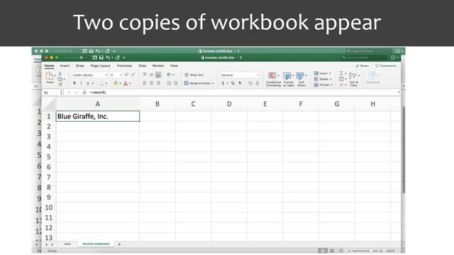Open the Comments pane
Image resolution: width=454 pixels, height=255 pixels.
click(386, 66)
